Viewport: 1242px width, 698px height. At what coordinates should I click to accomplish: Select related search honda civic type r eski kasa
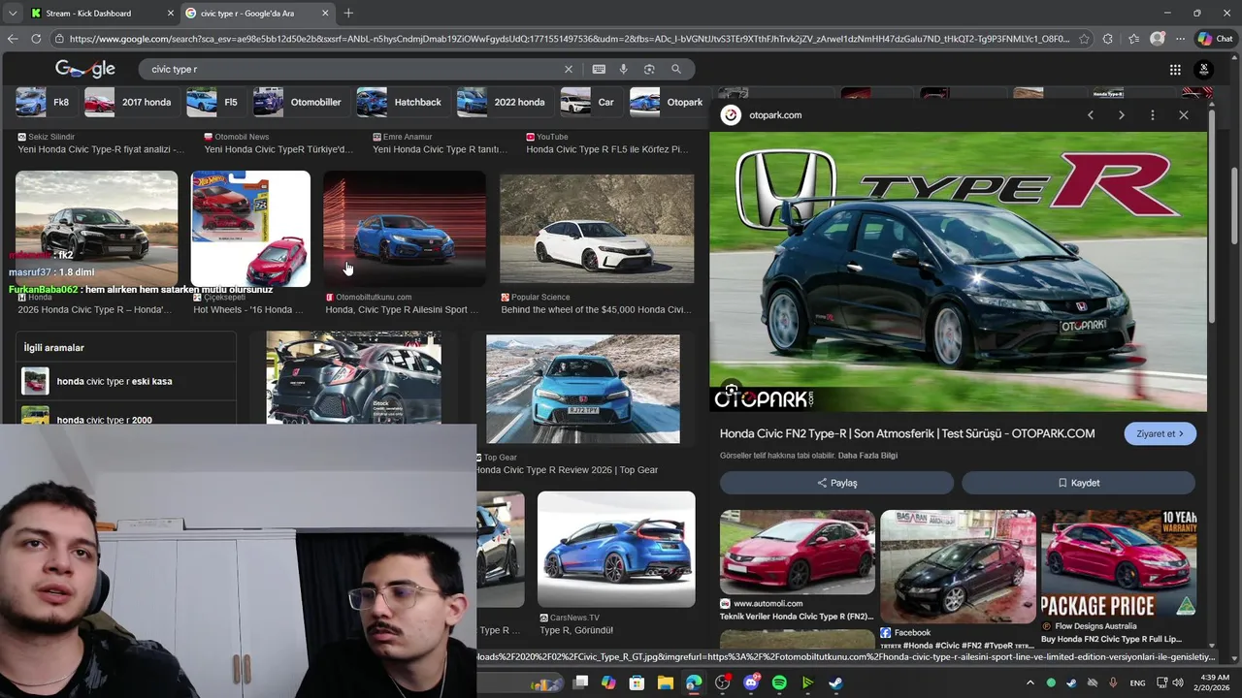[x=126, y=381]
